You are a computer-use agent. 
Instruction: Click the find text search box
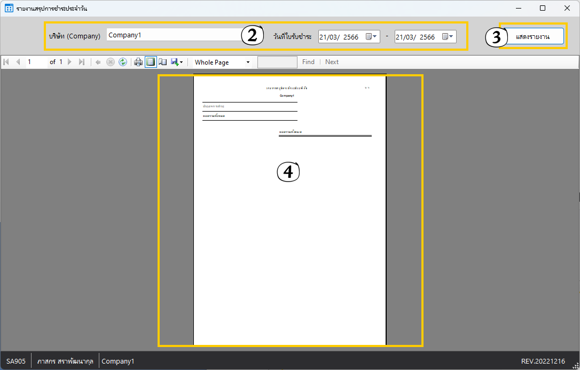tap(277, 62)
